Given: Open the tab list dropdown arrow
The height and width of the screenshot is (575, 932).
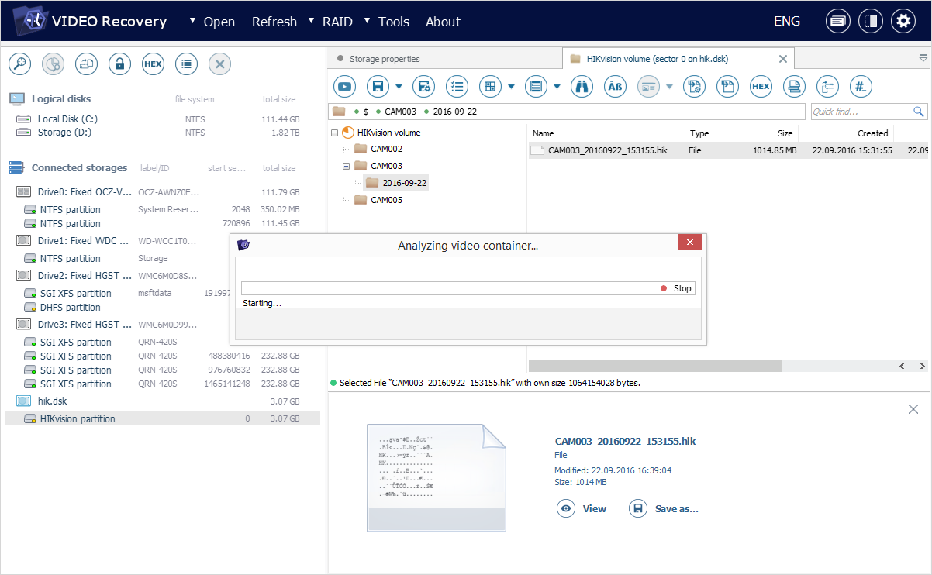Looking at the screenshot, I should [923, 58].
